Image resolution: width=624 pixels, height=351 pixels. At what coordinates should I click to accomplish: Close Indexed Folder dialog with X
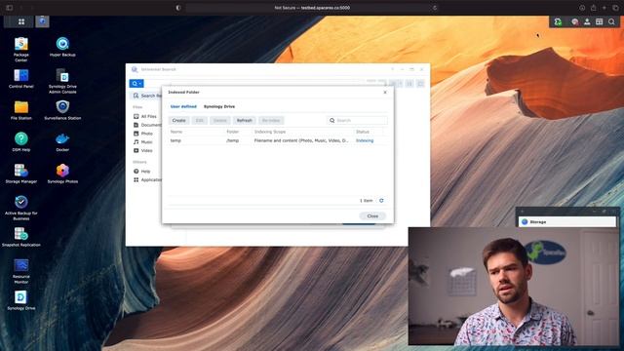[385, 93]
